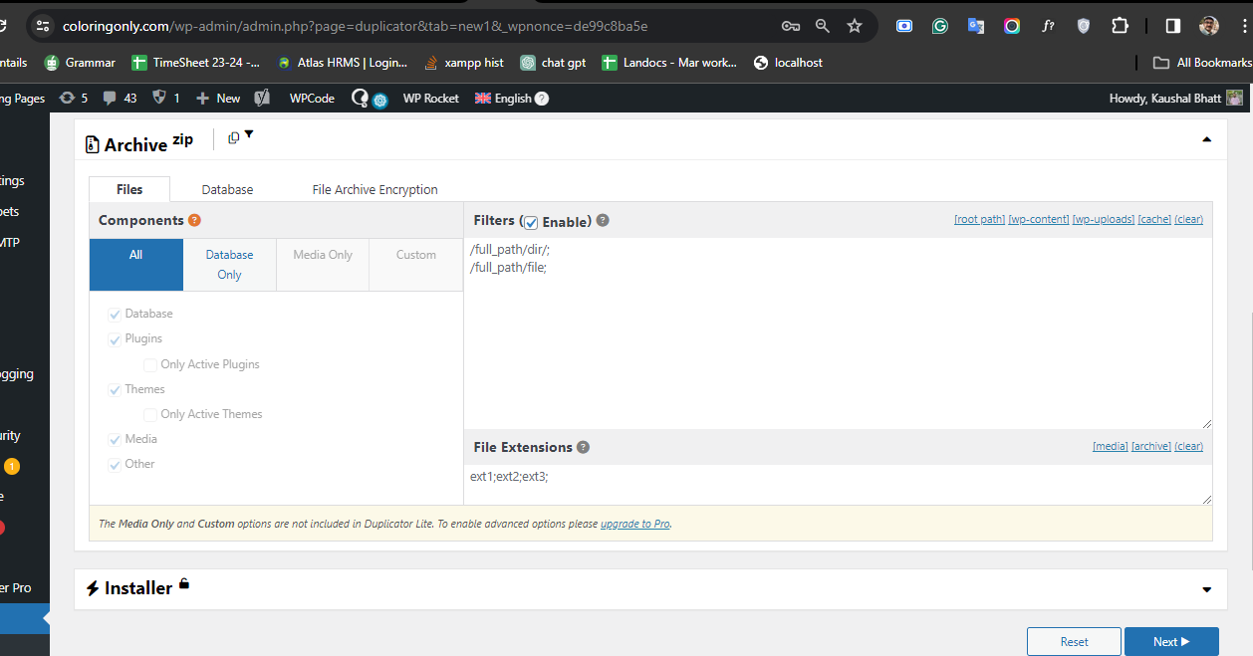The height and width of the screenshot is (656, 1253).
Task: Open the comments bubble in admin bar
Action: (110, 98)
